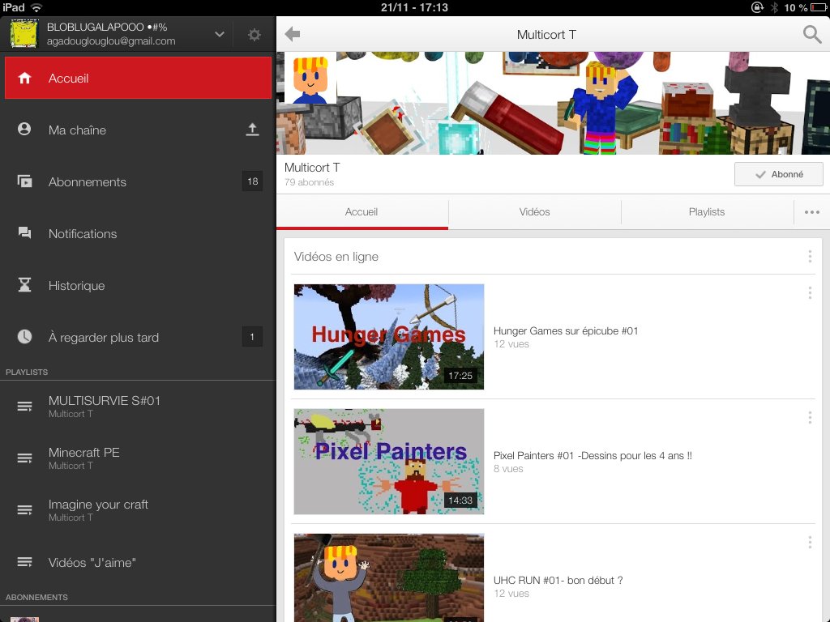Play the UHC RUN thumbnail

[389, 577]
